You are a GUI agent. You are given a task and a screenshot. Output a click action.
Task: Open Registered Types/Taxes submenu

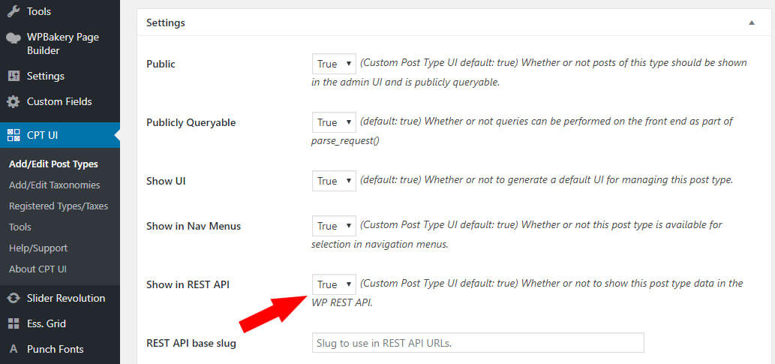click(x=59, y=206)
